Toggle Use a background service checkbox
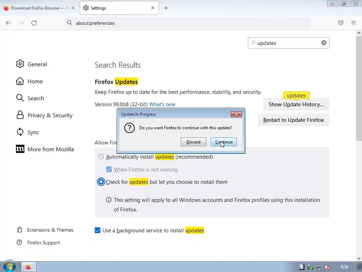The width and height of the screenshot is (362, 272). click(x=98, y=230)
